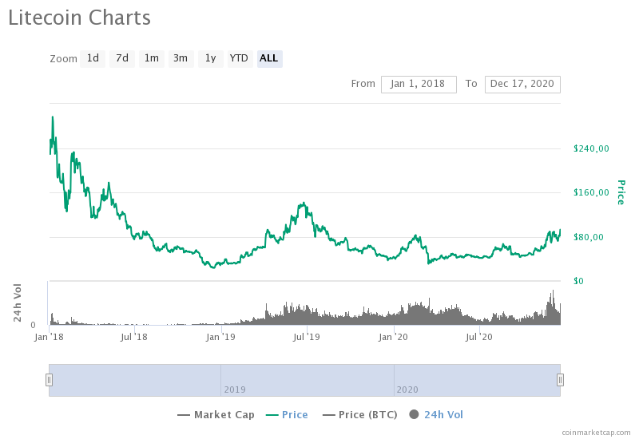639x439 pixels.
Task: Switch zoom to 3m
Action: coord(181,58)
